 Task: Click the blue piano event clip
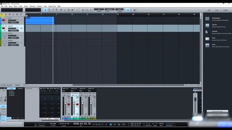pyautogui.click(x=40, y=21)
